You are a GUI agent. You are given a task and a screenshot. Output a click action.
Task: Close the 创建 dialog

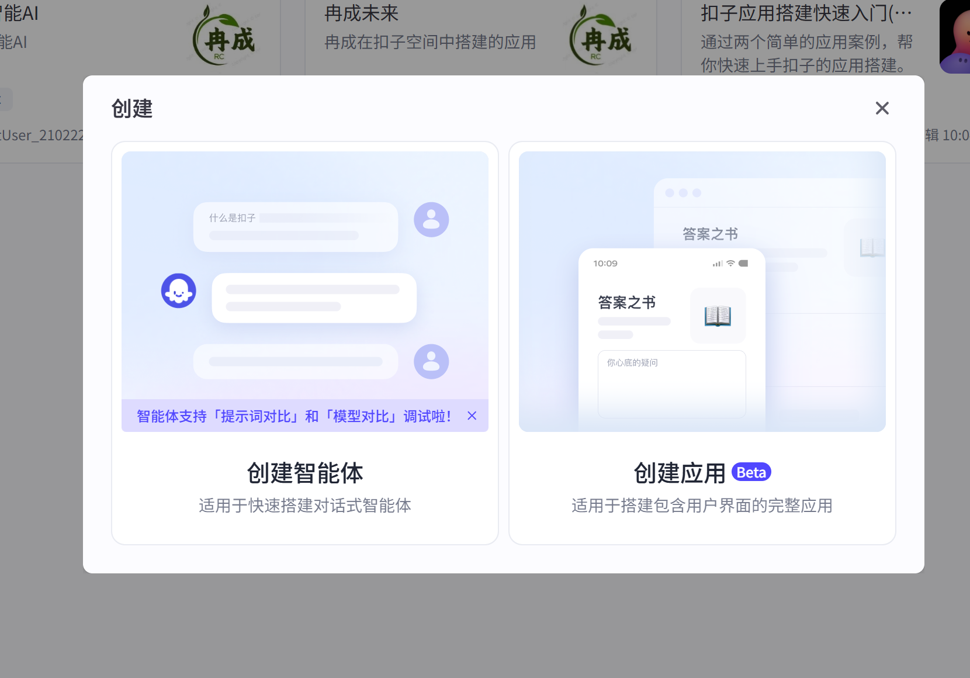pos(882,108)
